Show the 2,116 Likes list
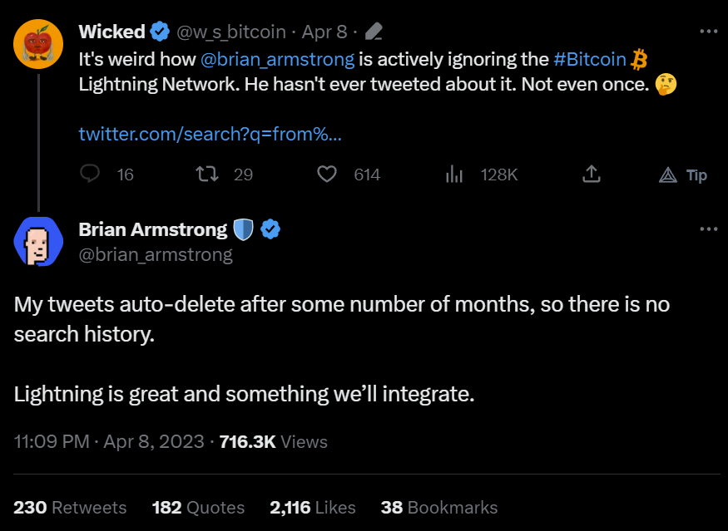 click(x=313, y=507)
